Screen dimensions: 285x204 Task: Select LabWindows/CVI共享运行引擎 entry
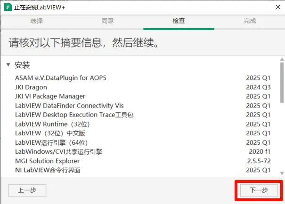143,152
